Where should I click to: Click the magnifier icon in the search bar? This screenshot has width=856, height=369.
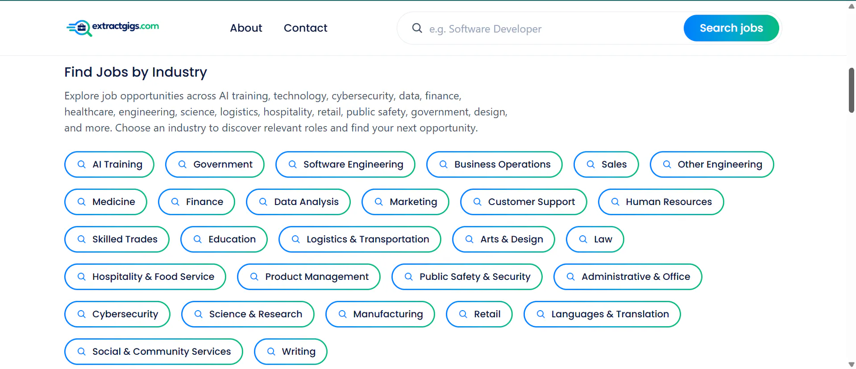point(417,28)
